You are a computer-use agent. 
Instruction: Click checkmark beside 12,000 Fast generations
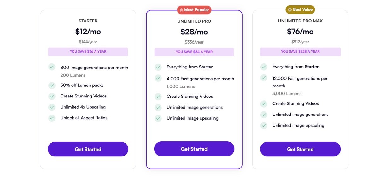(x=264, y=78)
